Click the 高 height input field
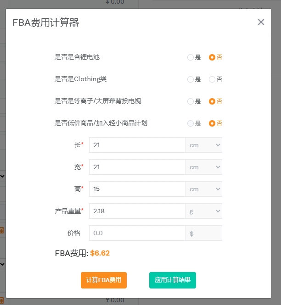Screen dimensions: 281x305 click(x=137, y=189)
